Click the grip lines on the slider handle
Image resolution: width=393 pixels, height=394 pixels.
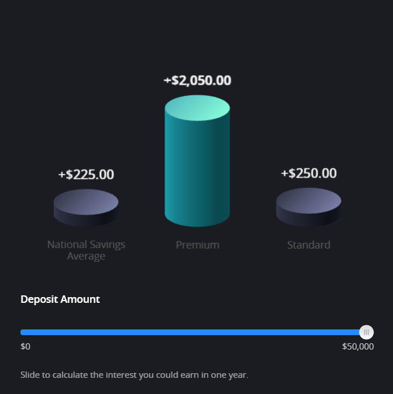[x=366, y=332]
